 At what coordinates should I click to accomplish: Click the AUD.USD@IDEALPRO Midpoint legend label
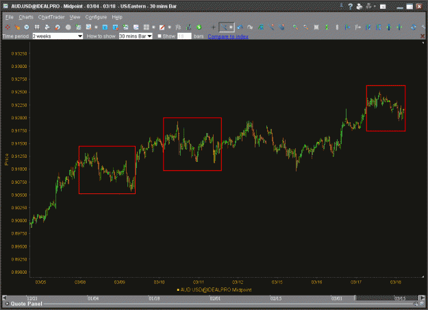click(x=216, y=290)
